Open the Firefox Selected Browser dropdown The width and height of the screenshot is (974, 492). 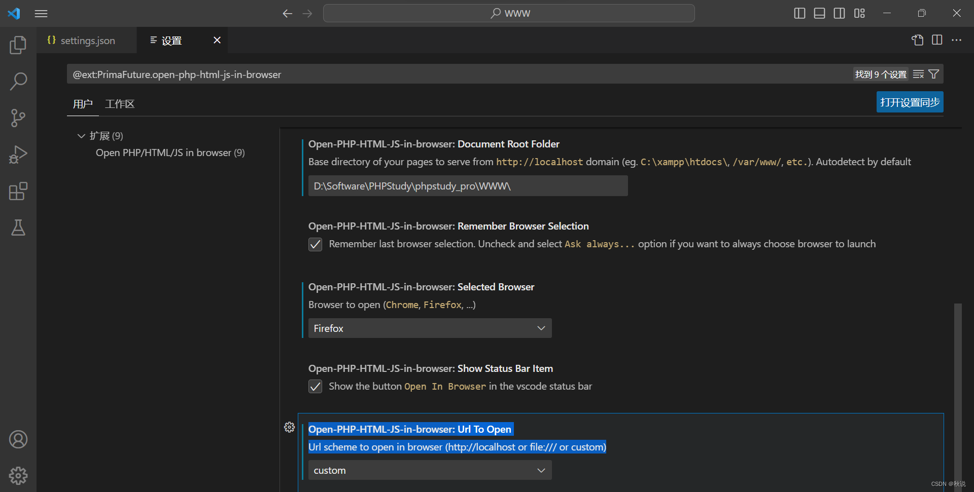430,328
